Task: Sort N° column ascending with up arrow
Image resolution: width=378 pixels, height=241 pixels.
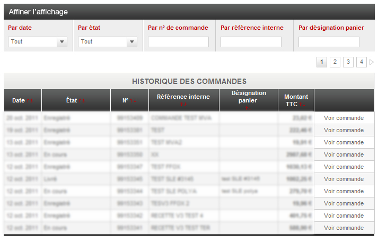Action: tap(131, 100)
